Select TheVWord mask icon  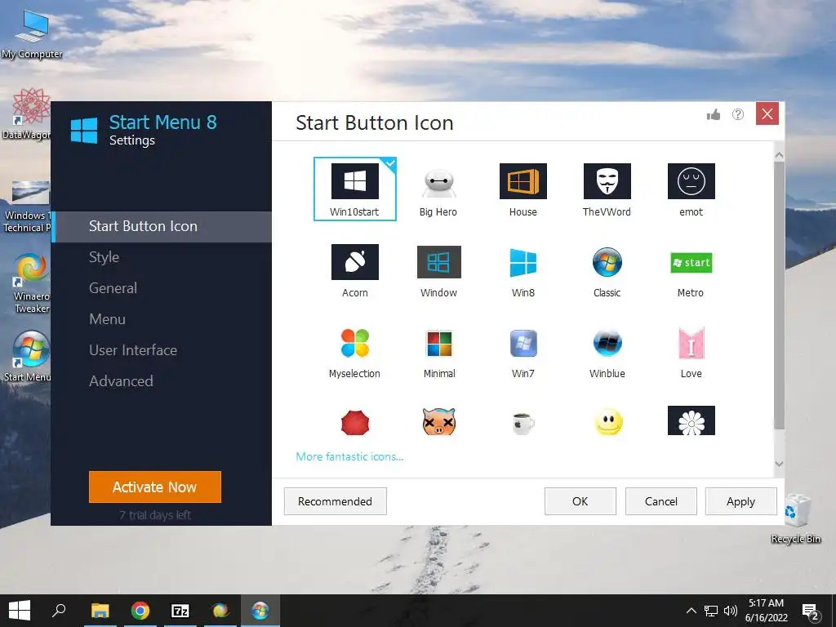click(607, 189)
